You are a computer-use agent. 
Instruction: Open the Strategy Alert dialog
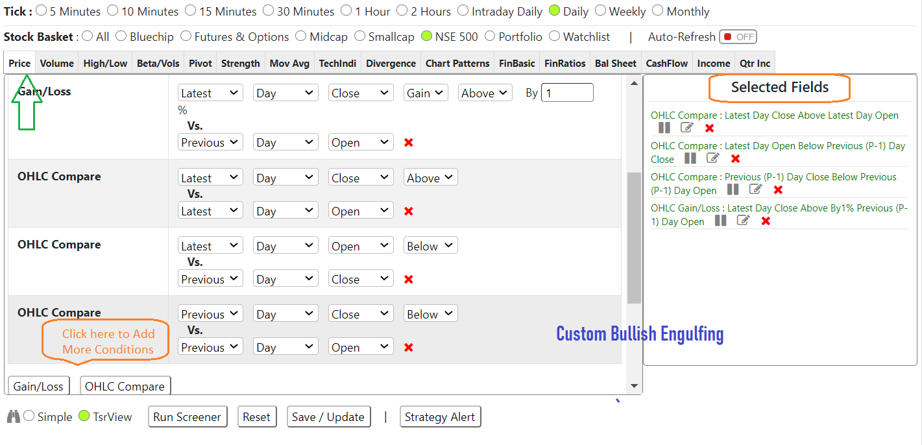(x=441, y=416)
